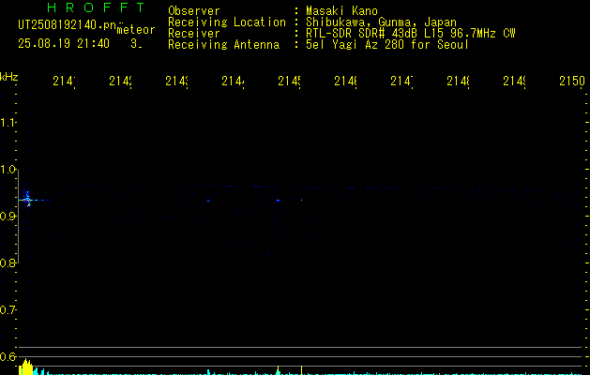Click the Observer field label
The width and height of the screenshot is (590, 375).
tap(194, 10)
